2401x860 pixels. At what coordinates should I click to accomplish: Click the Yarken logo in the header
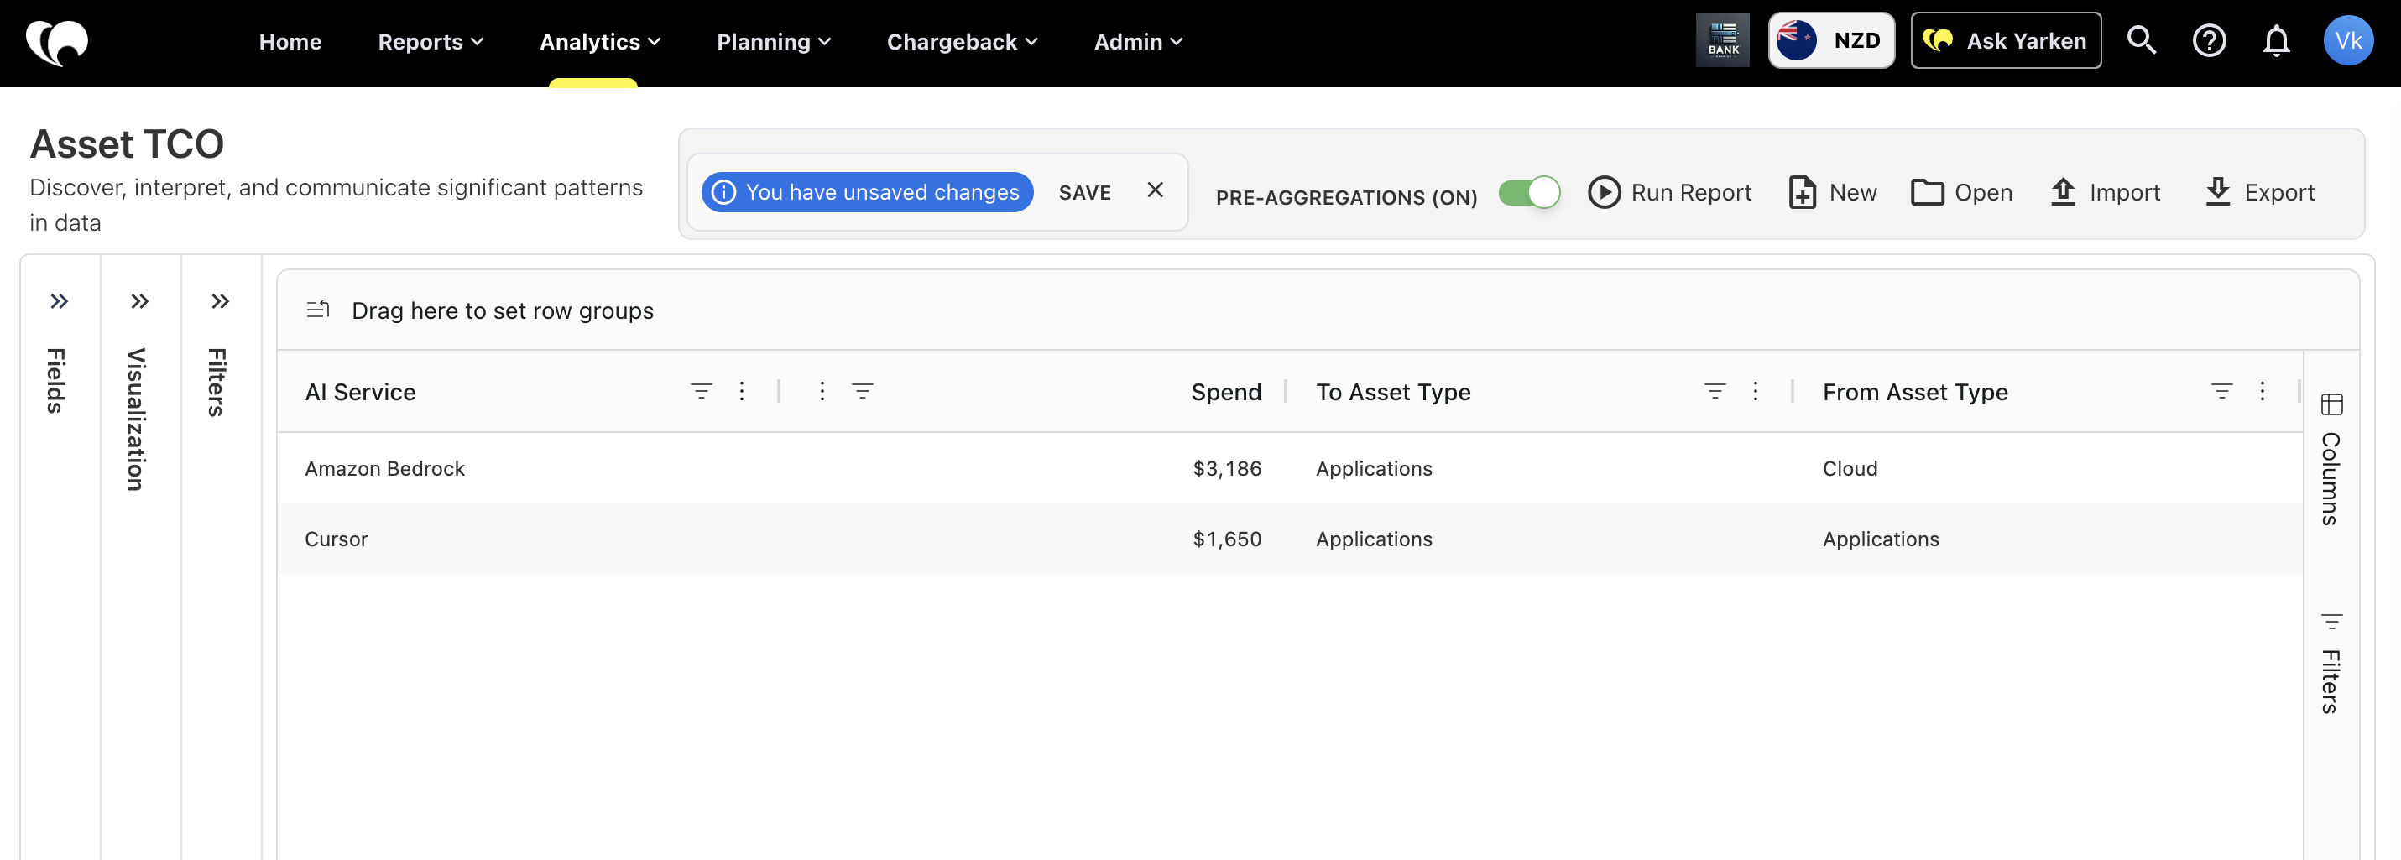tap(57, 42)
